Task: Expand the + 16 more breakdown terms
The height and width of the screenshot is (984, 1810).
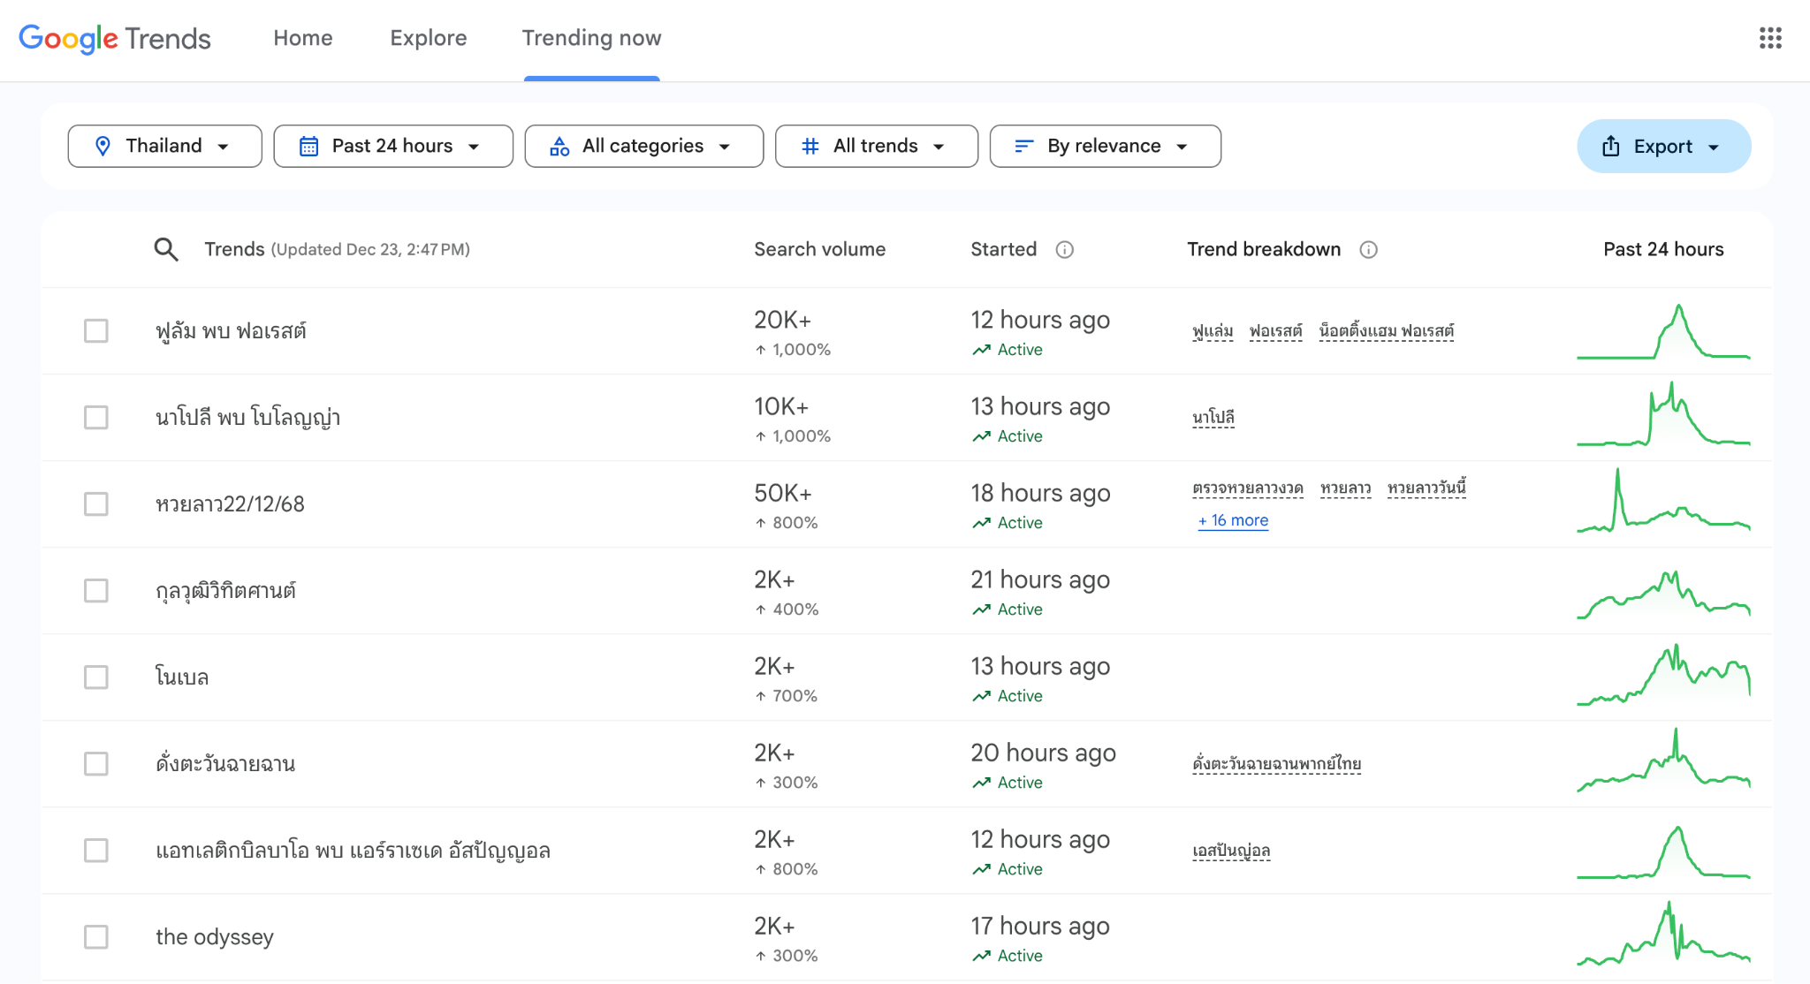Action: click(1232, 521)
